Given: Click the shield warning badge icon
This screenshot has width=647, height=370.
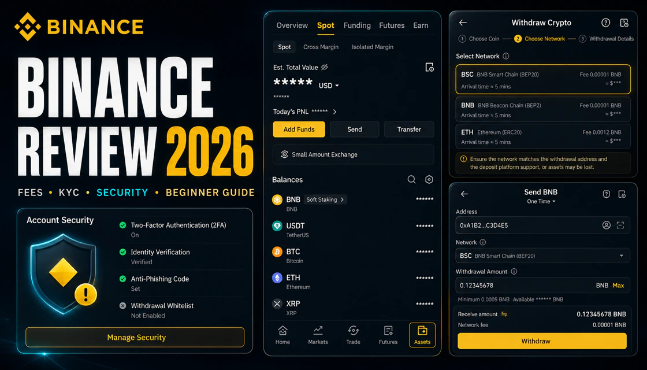Looking at the screenshot, I should (x=86, y=294).
